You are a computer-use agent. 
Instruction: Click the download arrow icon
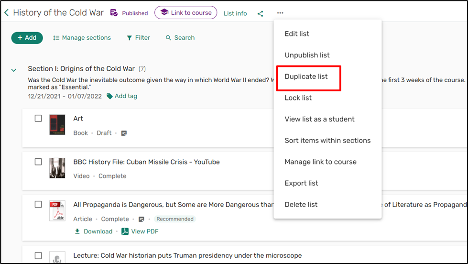click(77, 231)
